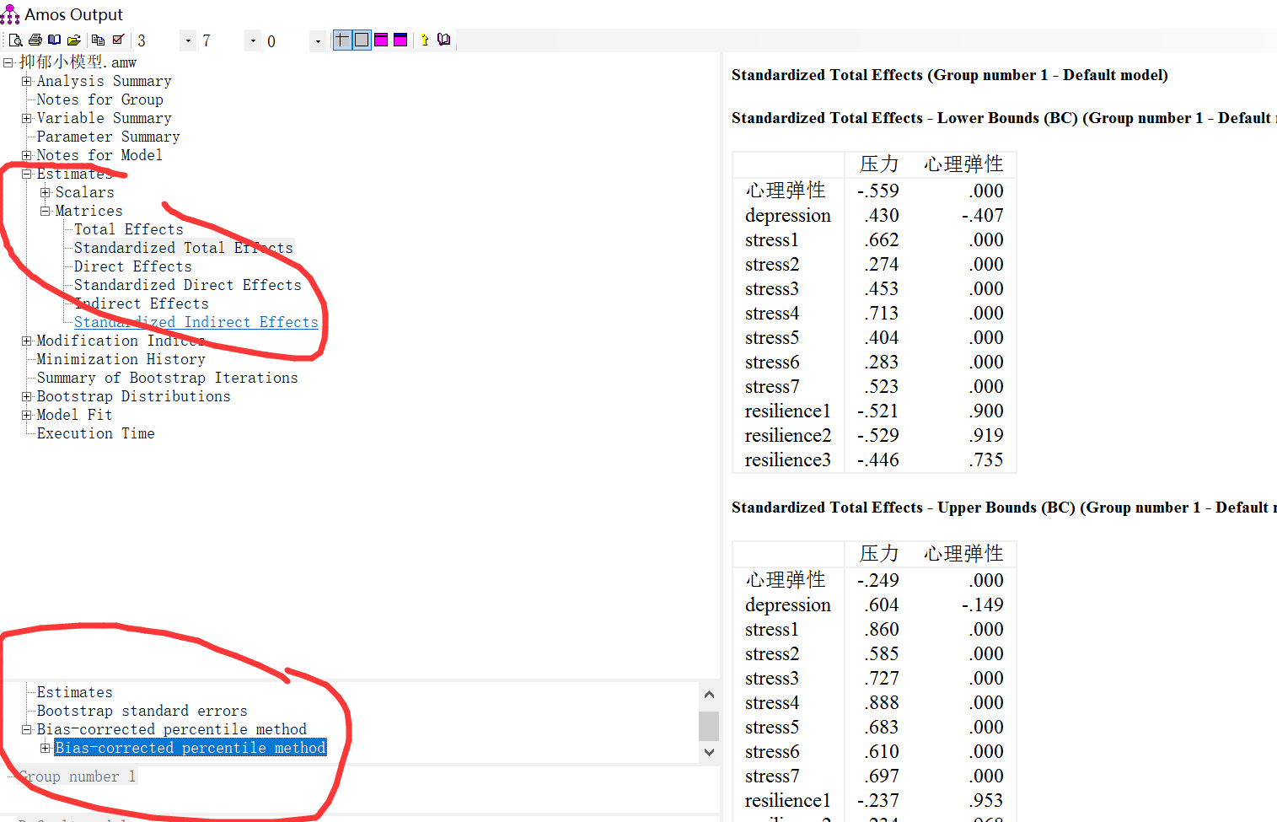Collapse the root 抑郁小模型.amw node

(8, 62)
